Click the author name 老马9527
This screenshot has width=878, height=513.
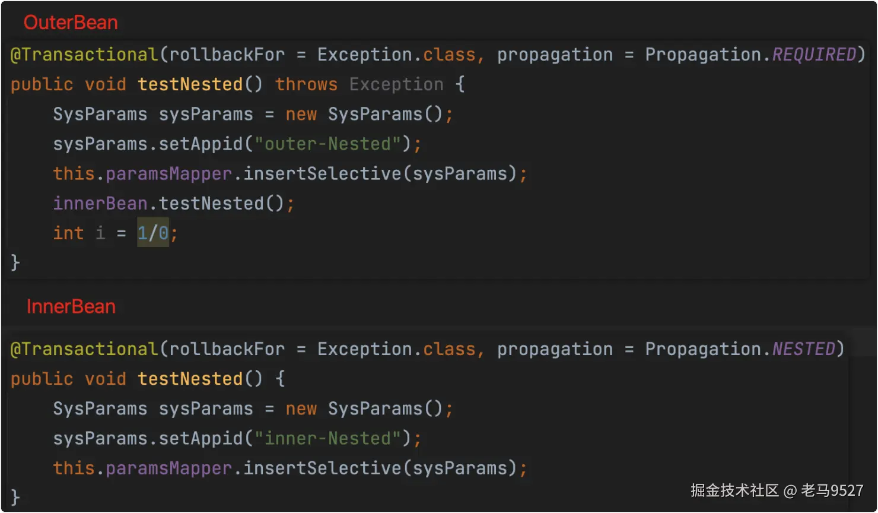(832, 490)
